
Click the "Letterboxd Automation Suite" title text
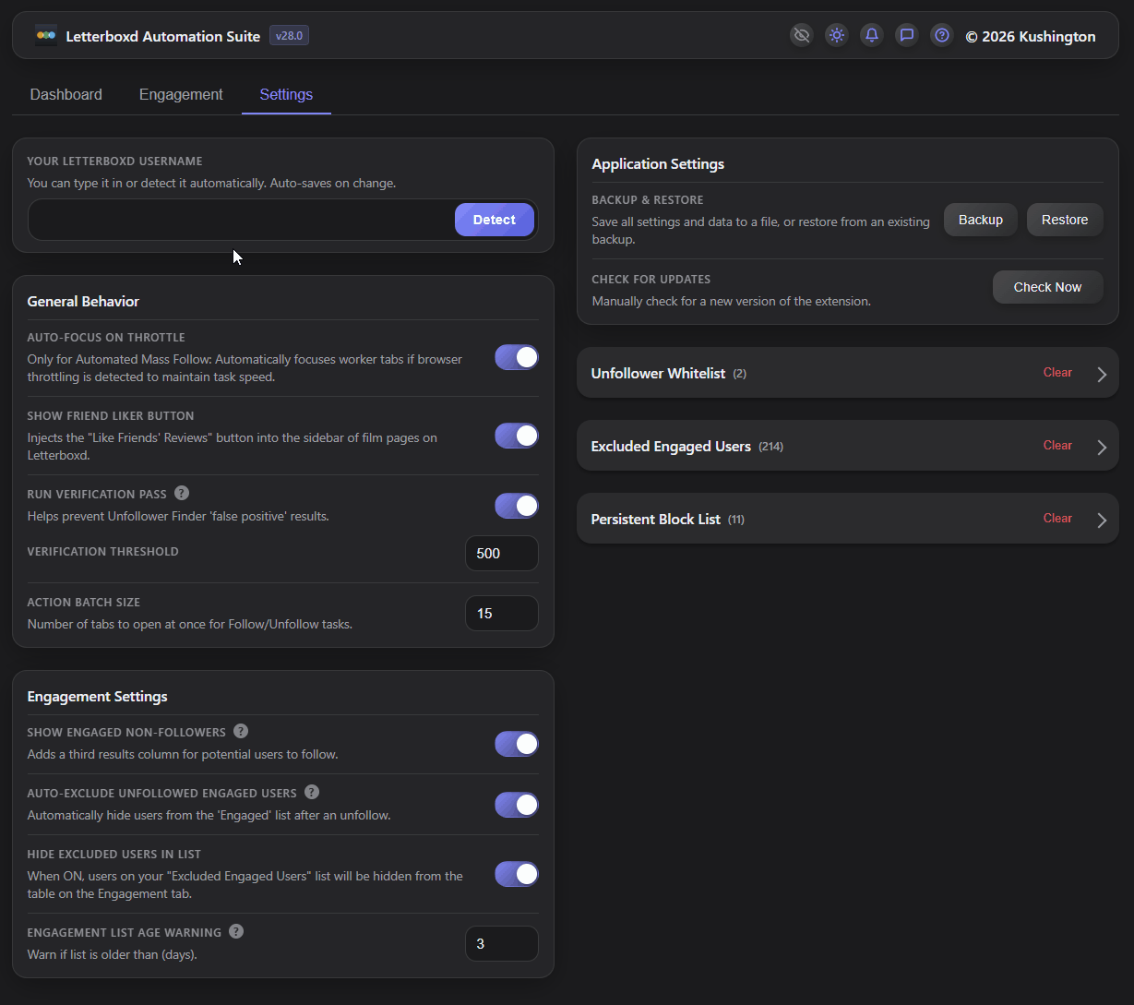tap(162, 37)
